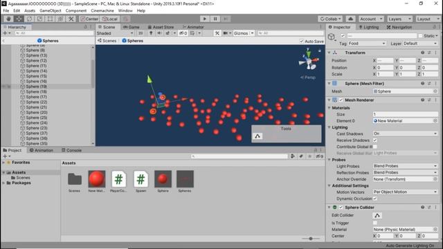Select the Sphere prefab asset
The image size is (443, 249).
click(163, 179)
